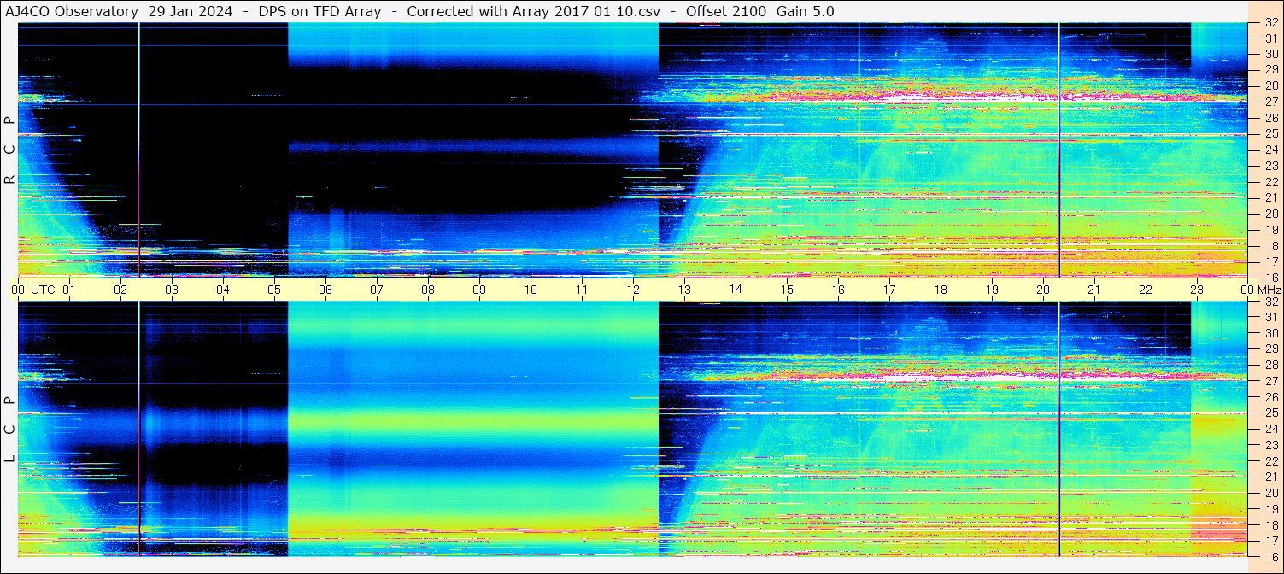Select hour 14 on the time axis

click(x=736, y=290)
